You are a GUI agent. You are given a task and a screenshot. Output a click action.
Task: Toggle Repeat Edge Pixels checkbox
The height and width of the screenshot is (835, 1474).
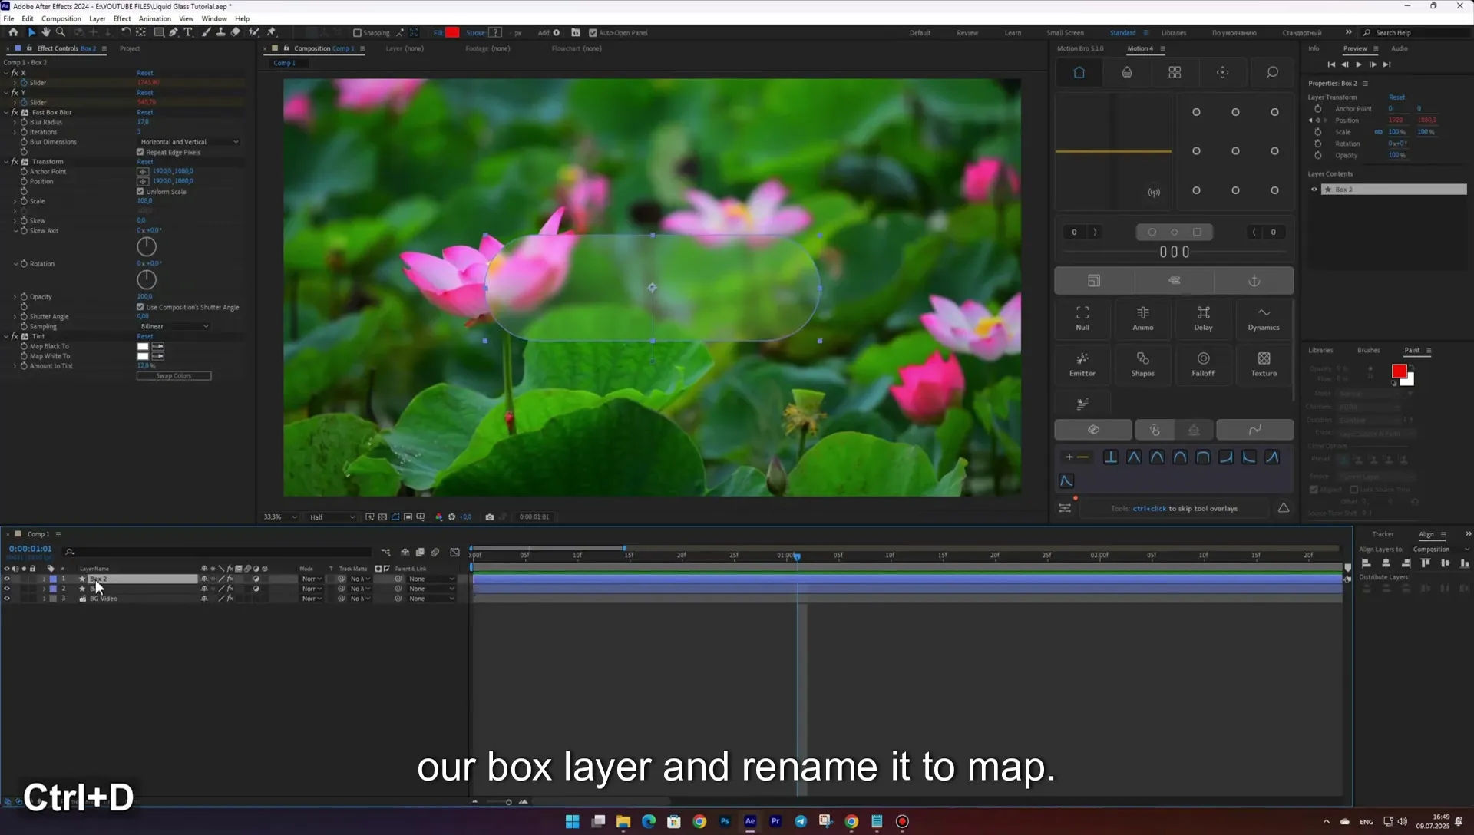point(140,152)
